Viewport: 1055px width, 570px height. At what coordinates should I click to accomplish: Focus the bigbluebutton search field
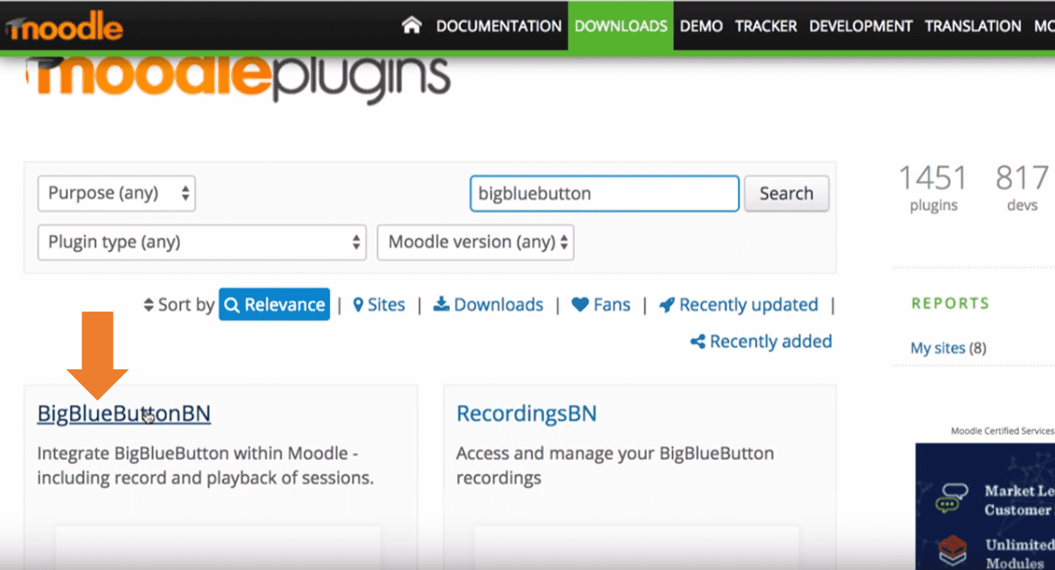605,193
